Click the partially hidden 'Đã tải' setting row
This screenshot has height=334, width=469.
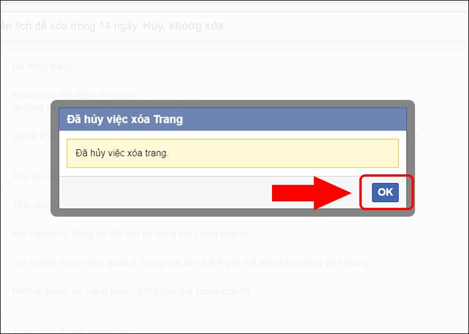tap(32, 136)
